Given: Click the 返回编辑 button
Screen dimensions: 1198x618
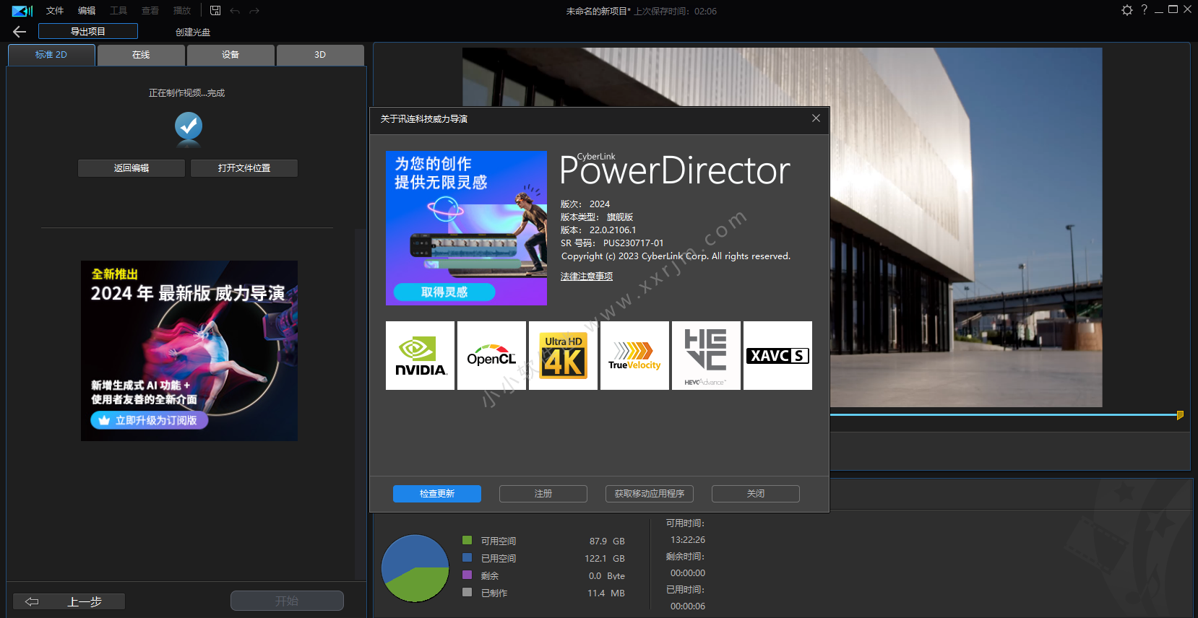Looking at the screenshot, I should click(x=132, y=168).
